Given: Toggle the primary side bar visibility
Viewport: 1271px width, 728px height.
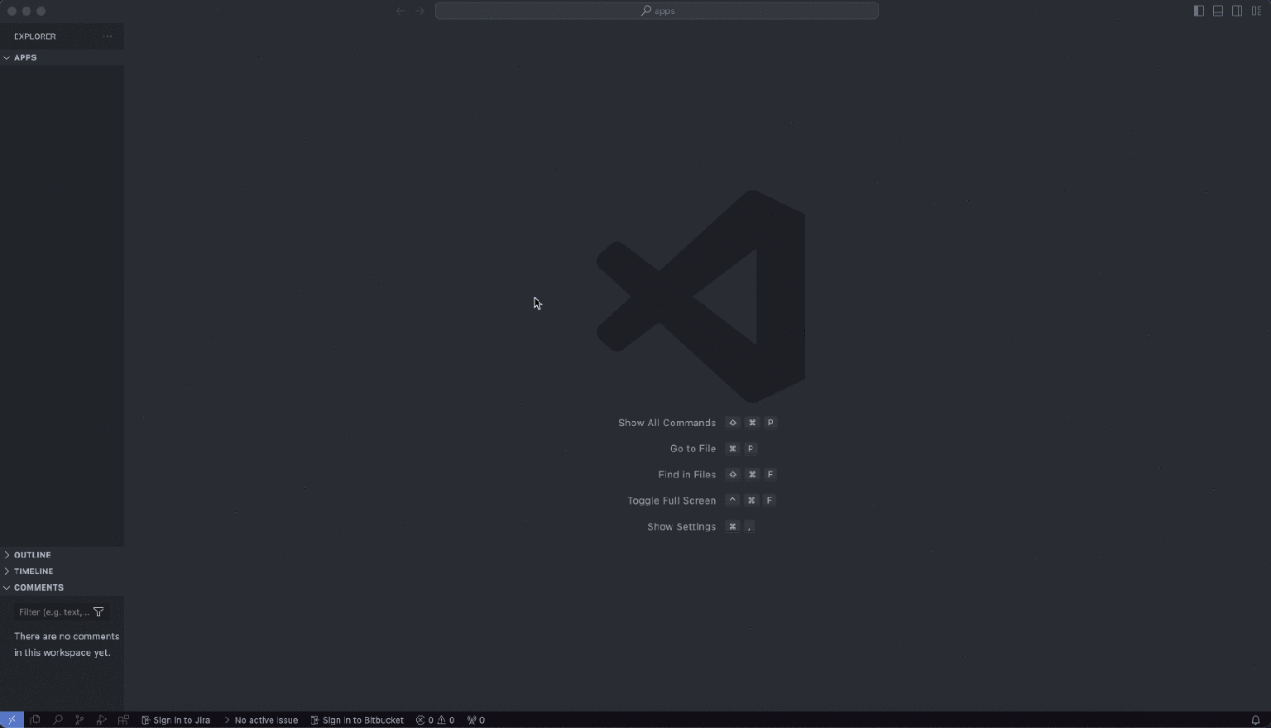Looking at the screenshot, I should coord(1199,11).
